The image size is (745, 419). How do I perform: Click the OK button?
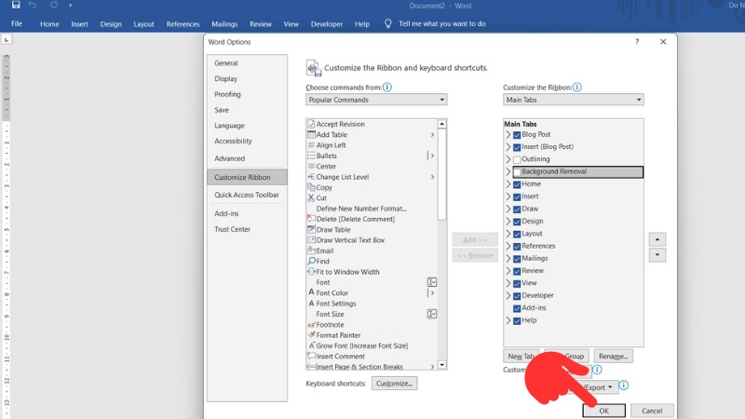pos(603,411)
